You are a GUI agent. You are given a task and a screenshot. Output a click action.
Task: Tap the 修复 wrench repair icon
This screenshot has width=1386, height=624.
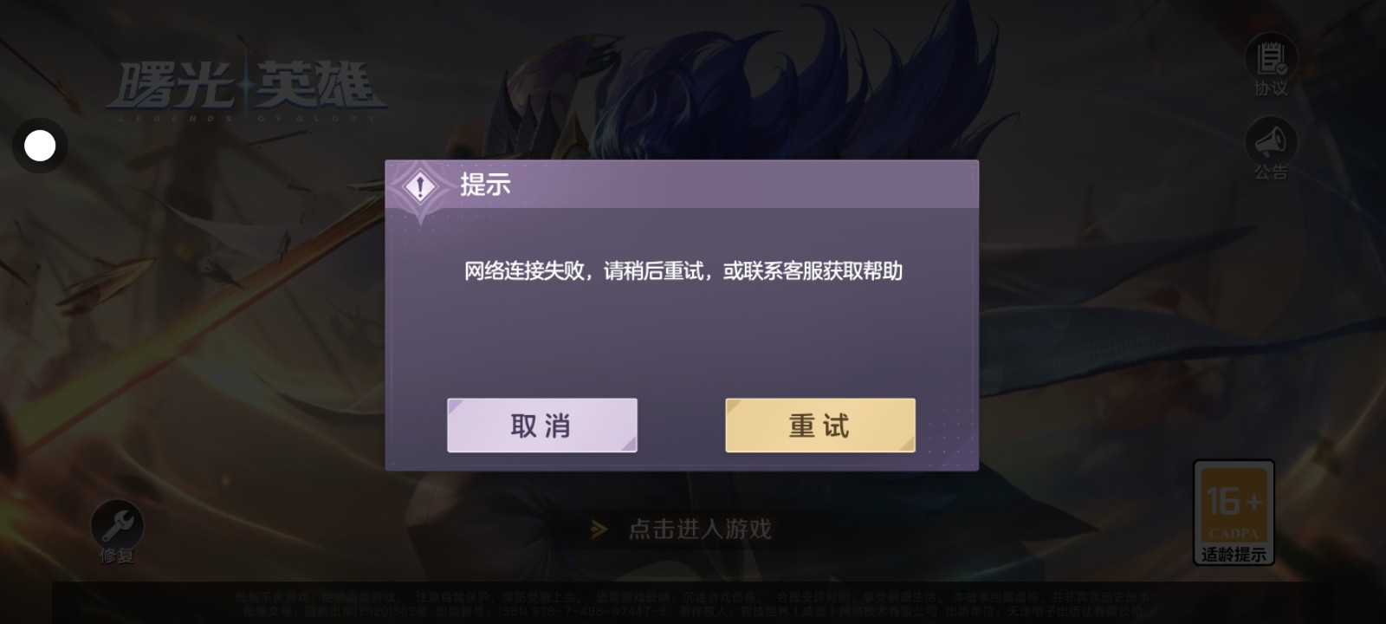click(117, 524)
